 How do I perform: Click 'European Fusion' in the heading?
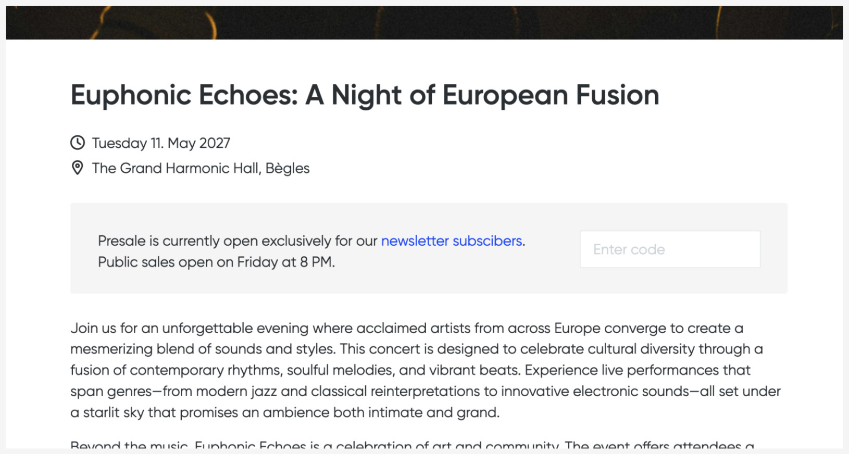click(551, 95)
